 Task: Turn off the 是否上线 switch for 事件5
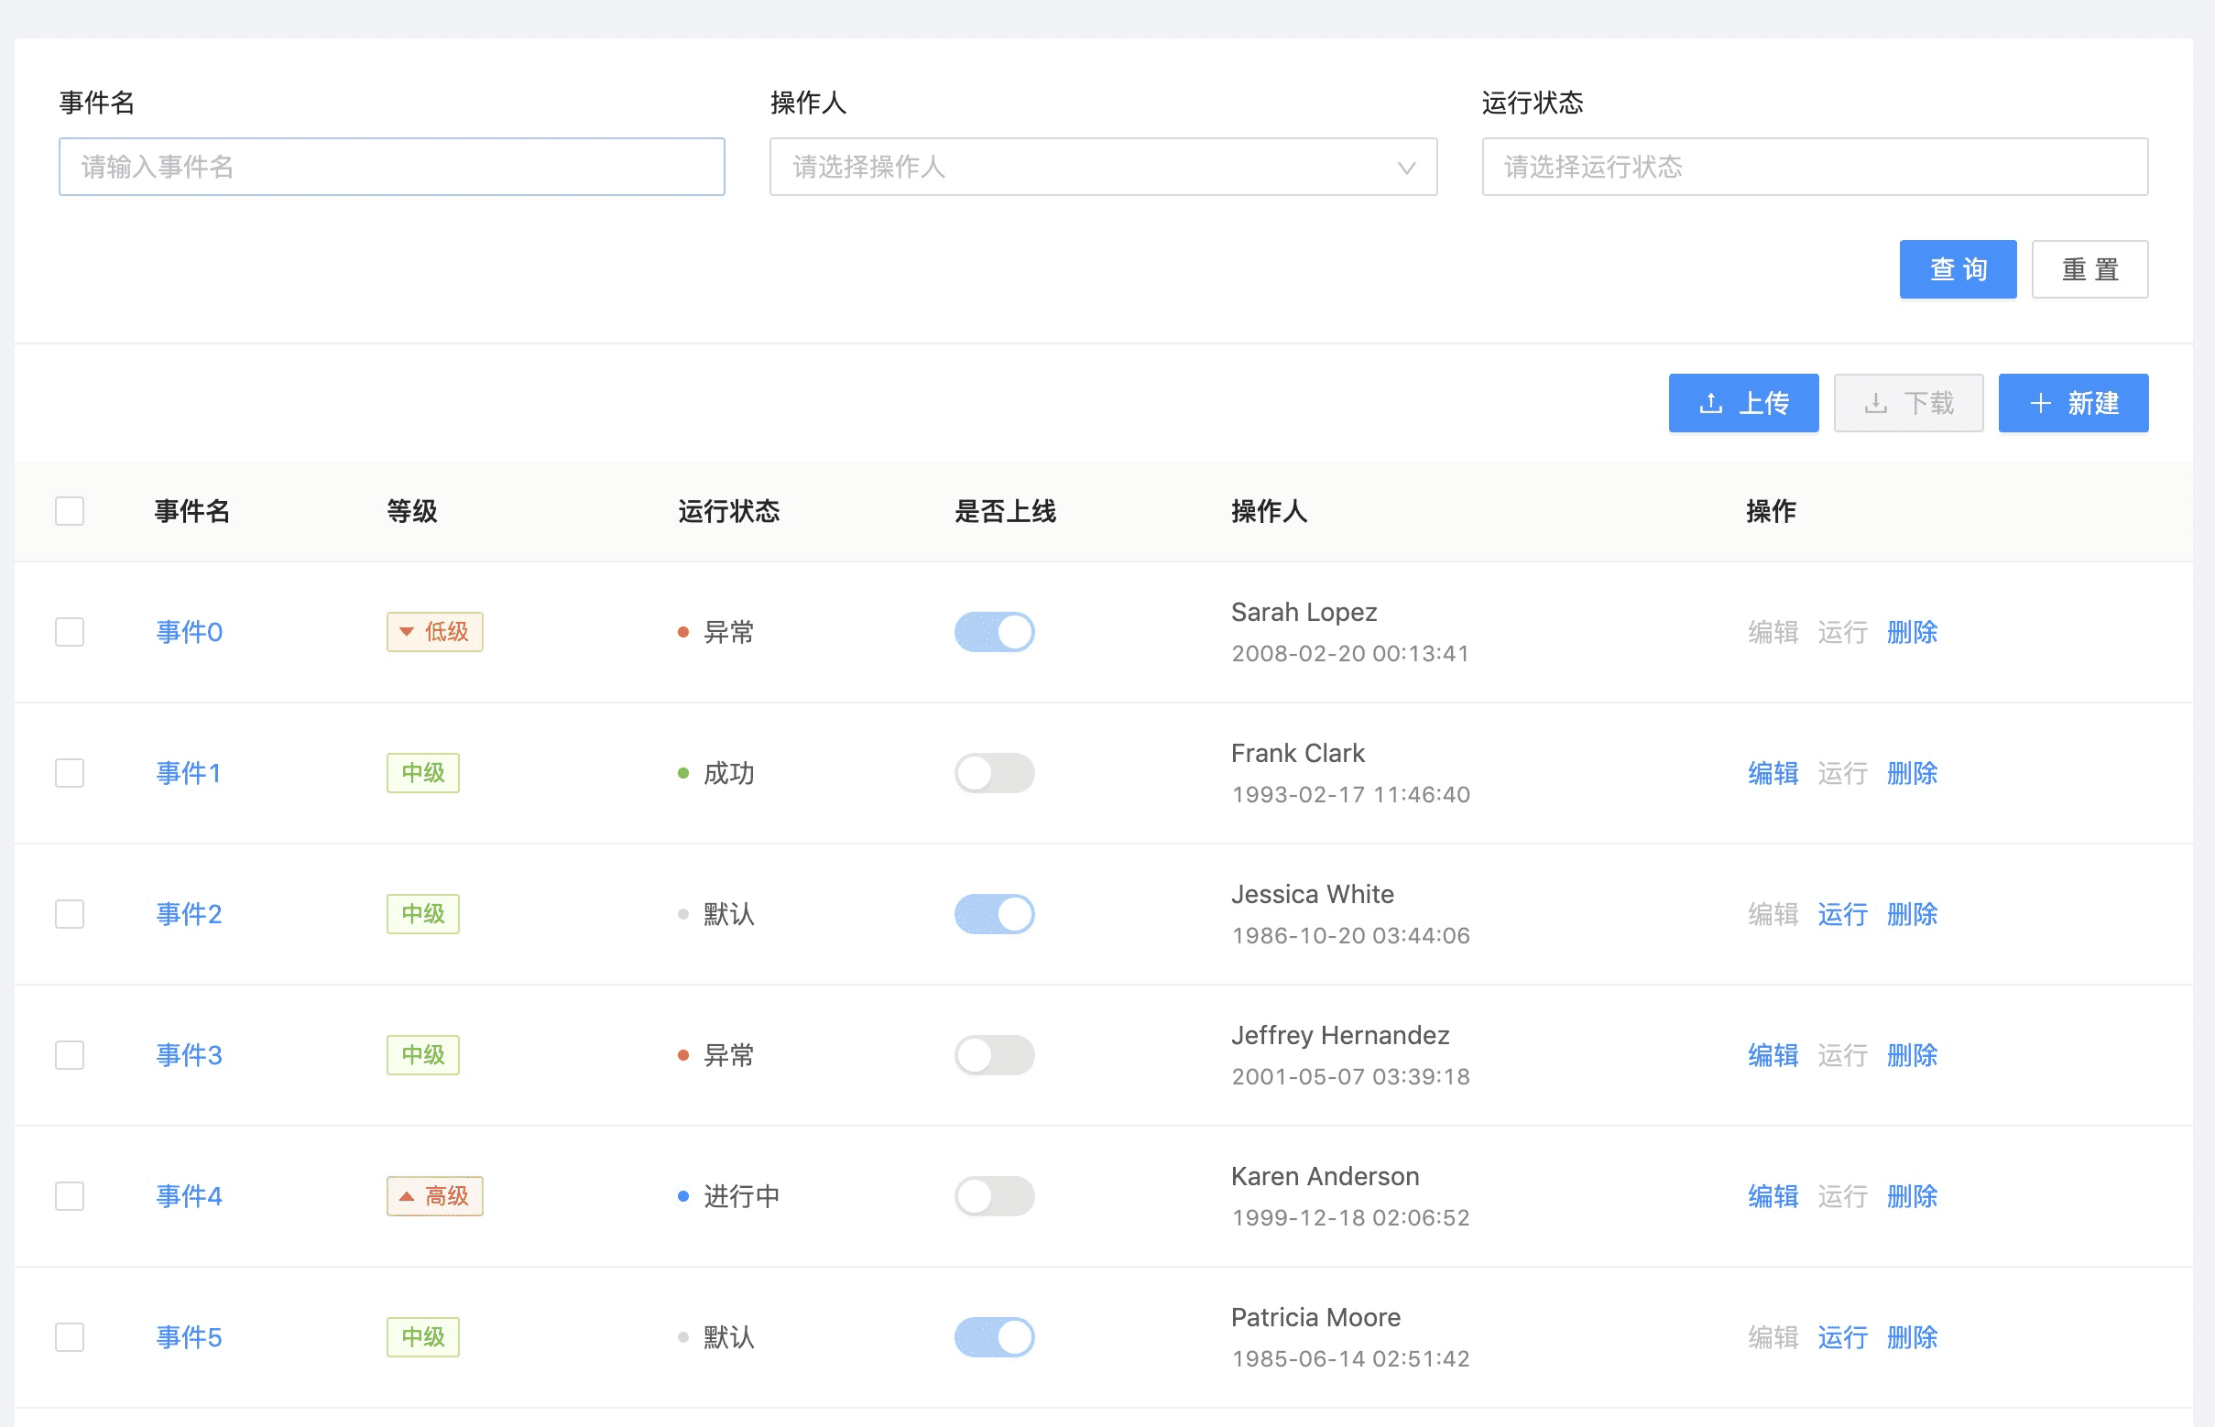click(995, 1337)
